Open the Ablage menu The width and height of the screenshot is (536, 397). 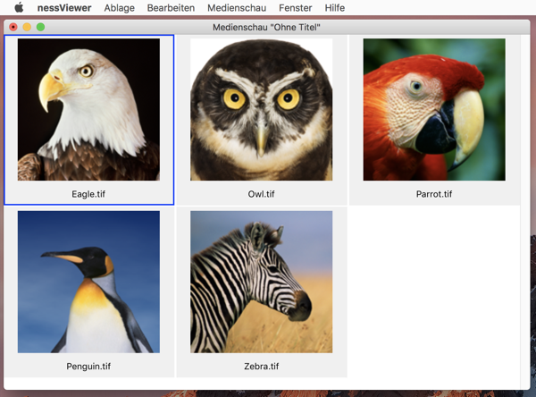click(120, 8)
